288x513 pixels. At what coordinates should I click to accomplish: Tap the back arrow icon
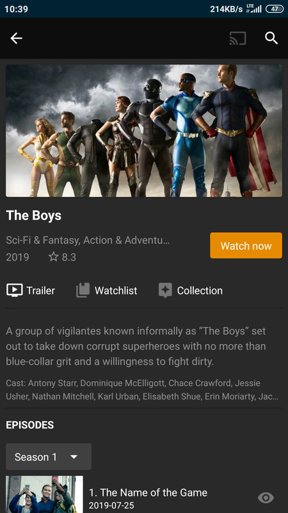pyautogui.click(x=16, y=38)
